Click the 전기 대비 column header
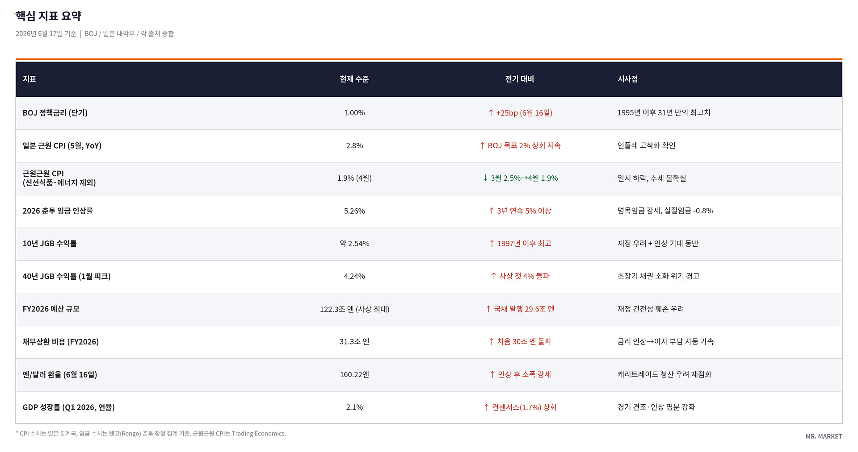The height and width of the screenshot is (452, 858). pyautogui.click(x=520, y=79)
